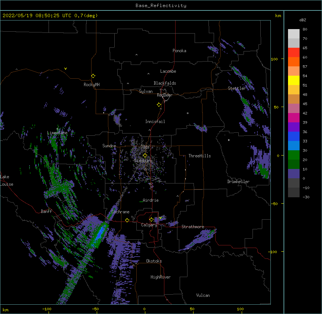Viewport: 322px width, 314px height.
Task: Click the dBZ legend heading
Action: click(x=303, y=20)
